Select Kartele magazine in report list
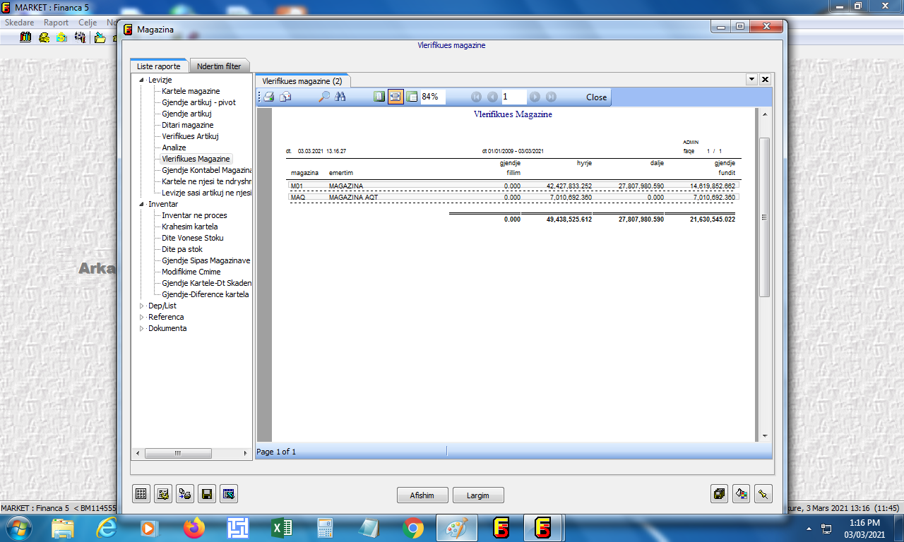 click(191, 91)
